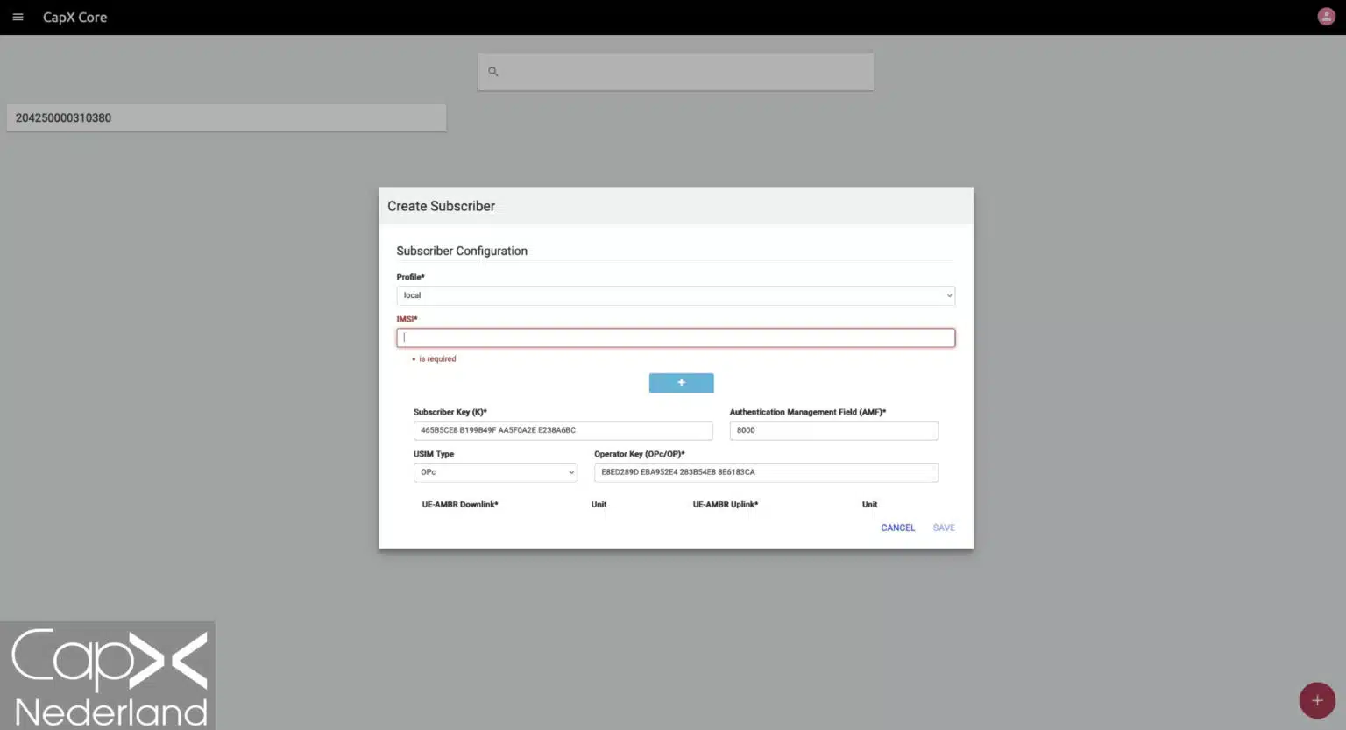Click the Profile field label
The image size is (1346, 730).
coord(410,277)
